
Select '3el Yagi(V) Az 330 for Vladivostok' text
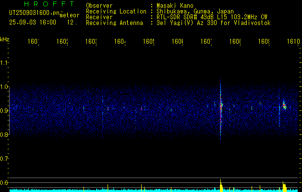pyautogui.click(x=214, y=23)
